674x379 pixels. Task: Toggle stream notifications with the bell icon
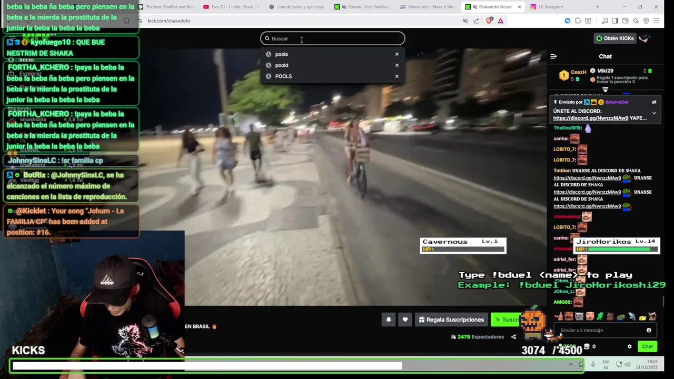389,320
